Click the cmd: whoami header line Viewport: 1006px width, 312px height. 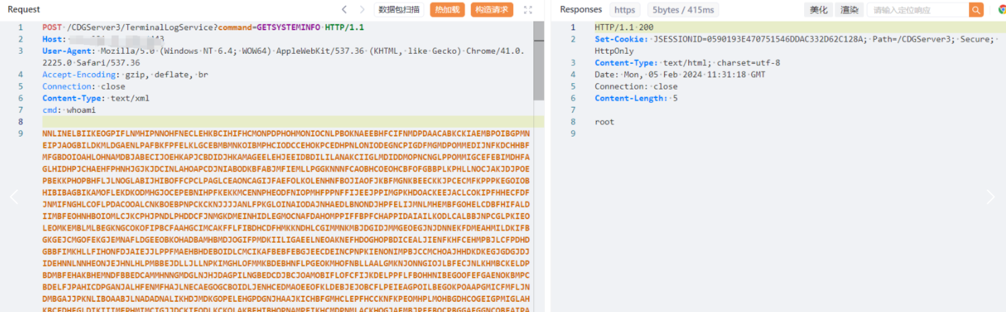tap(69, 110)
